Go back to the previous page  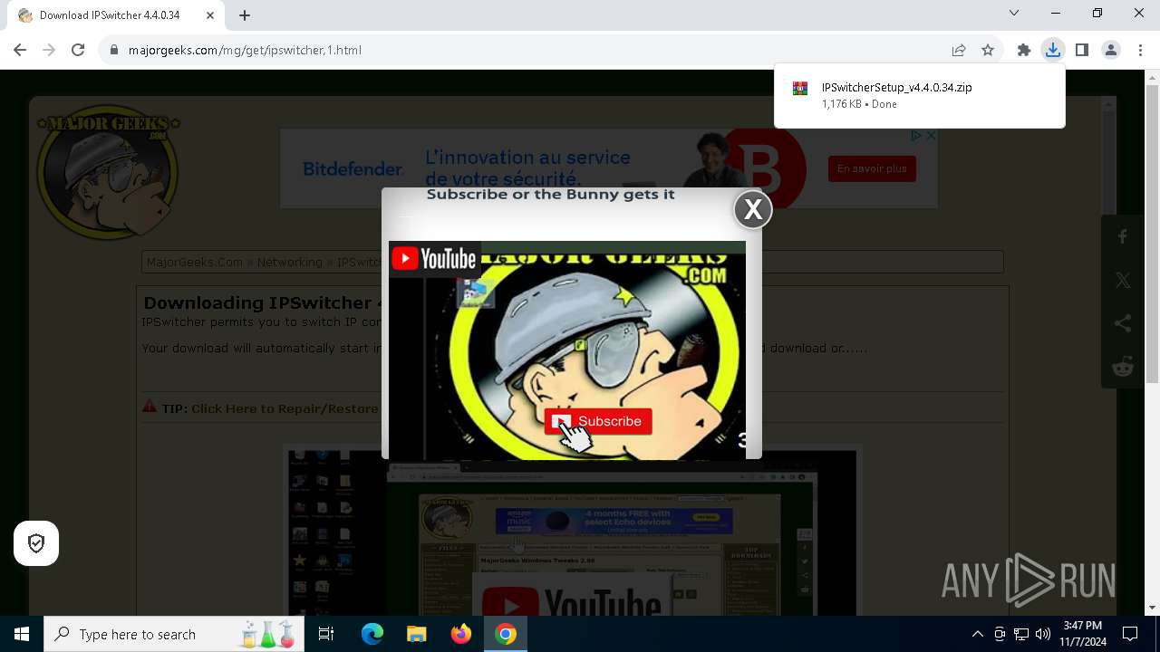20,50
